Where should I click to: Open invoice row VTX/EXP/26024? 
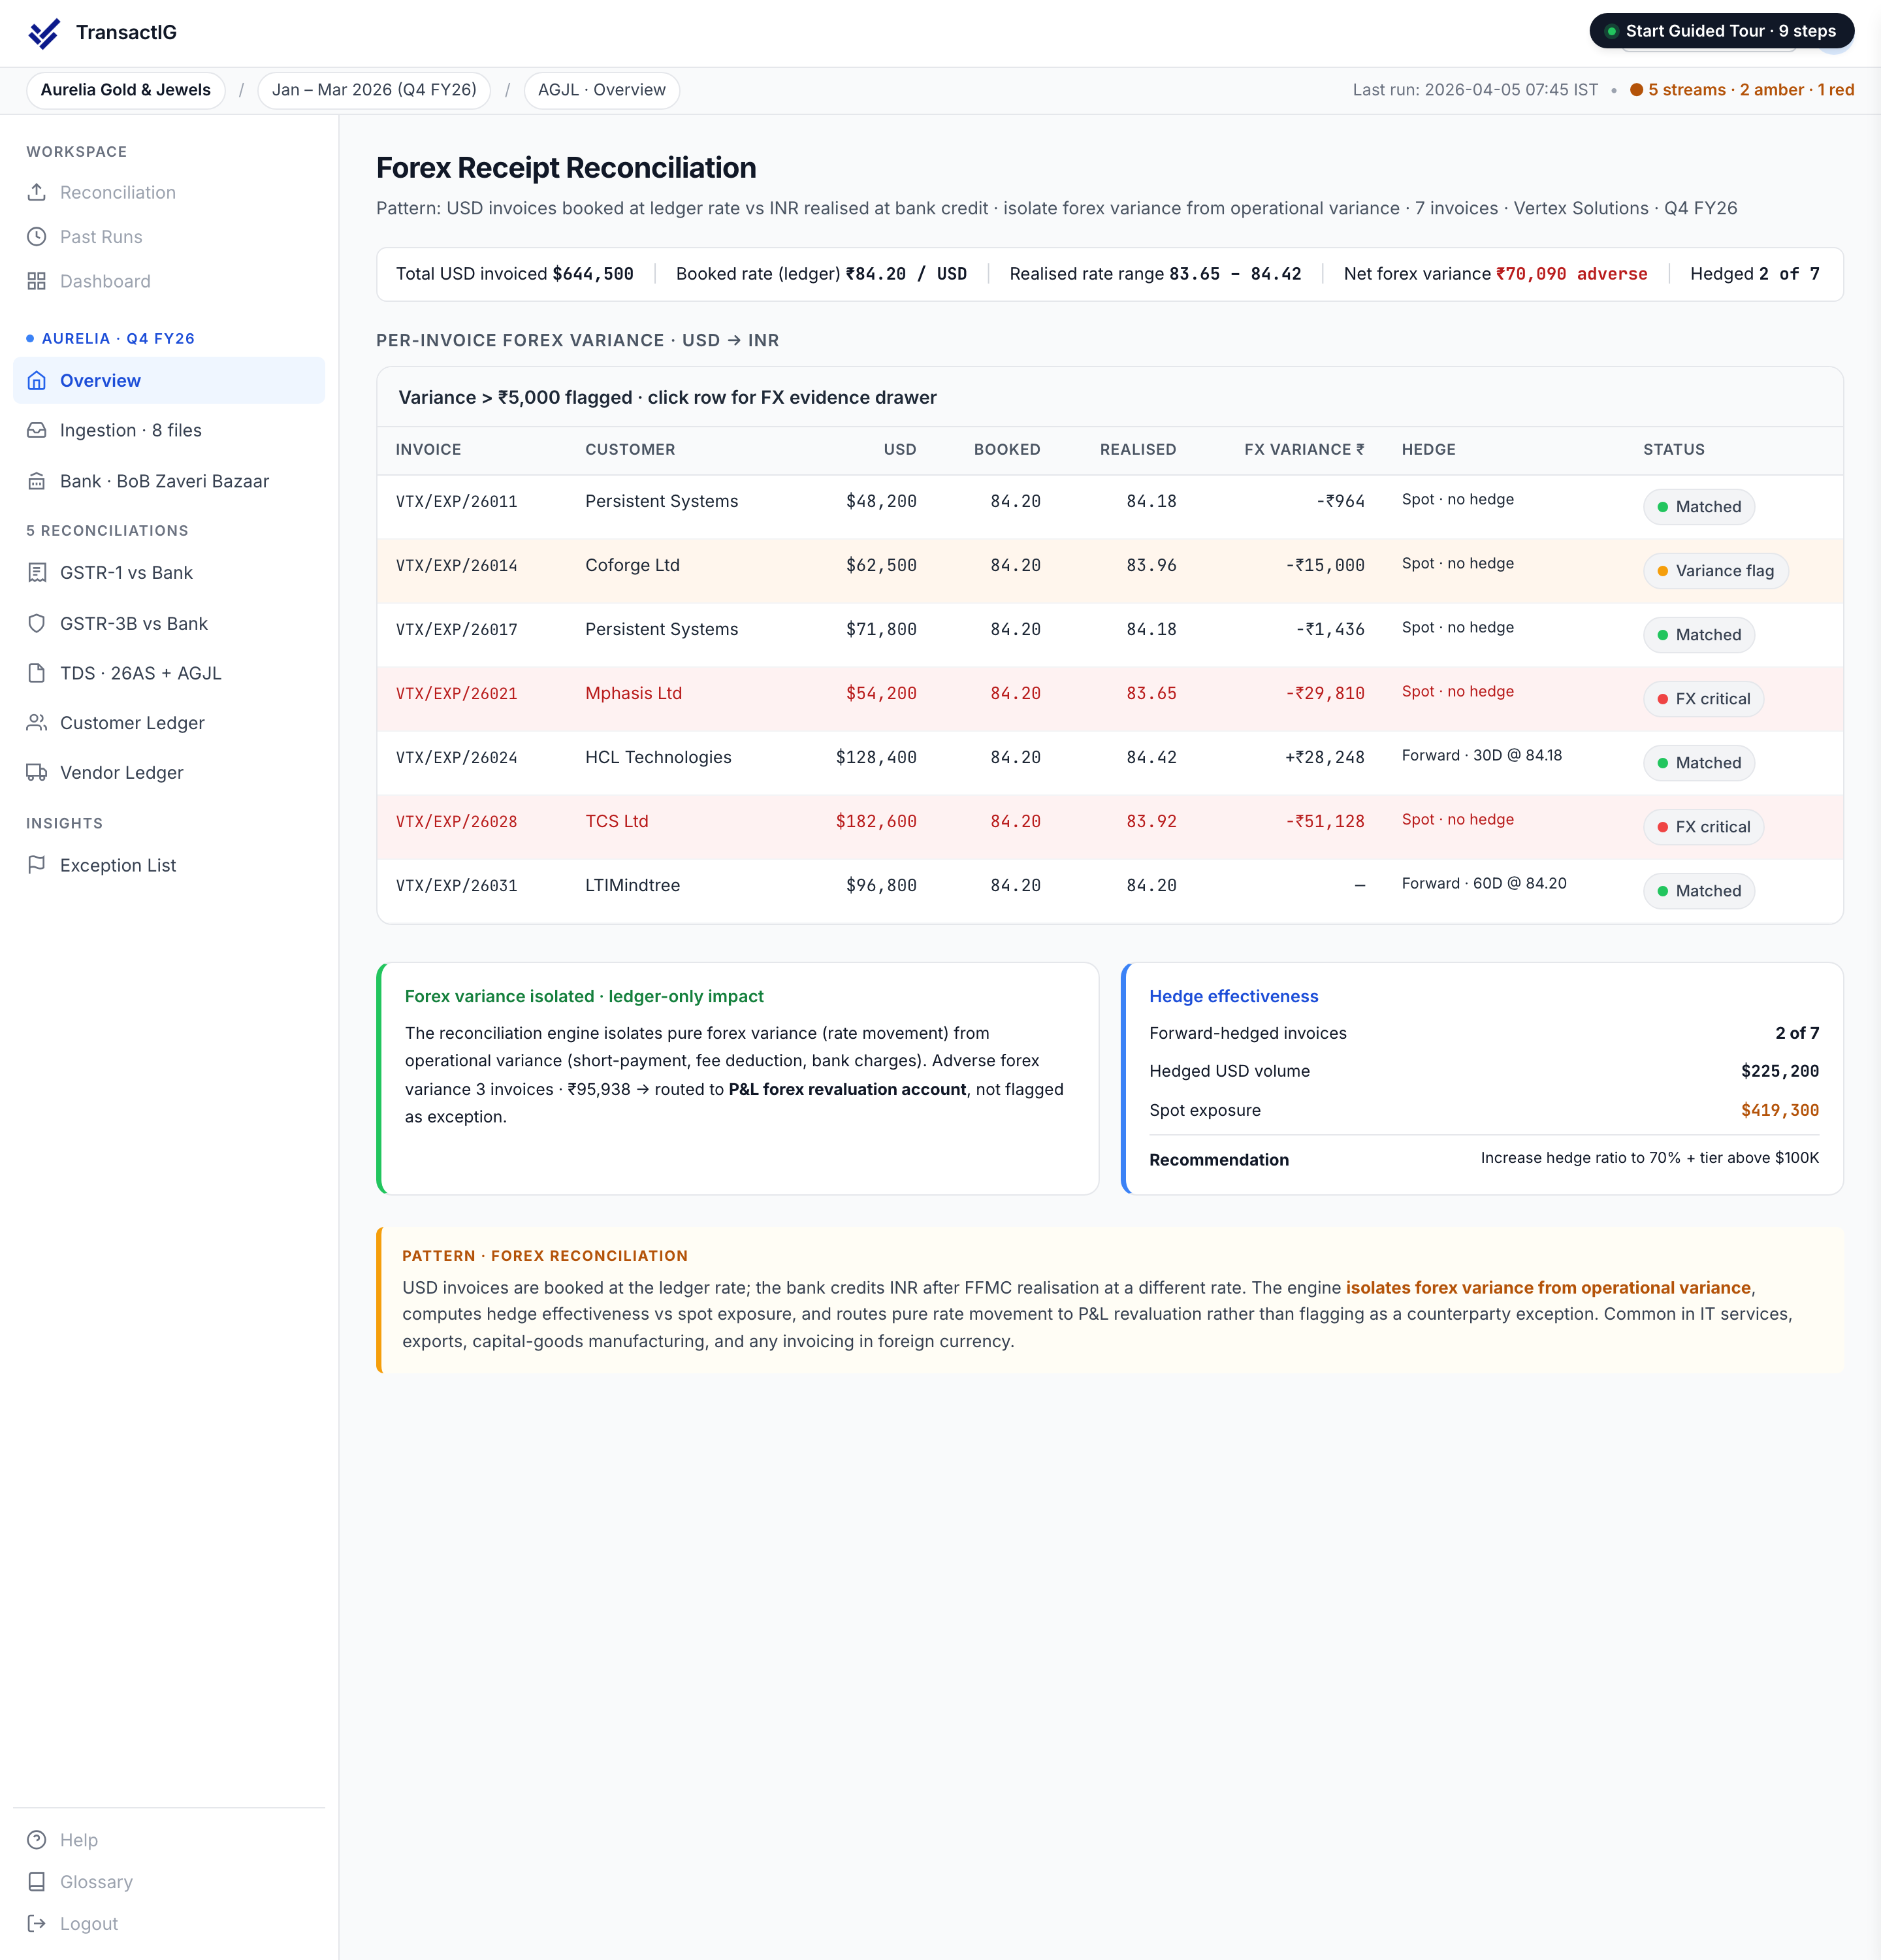(x=1110, y=763)
